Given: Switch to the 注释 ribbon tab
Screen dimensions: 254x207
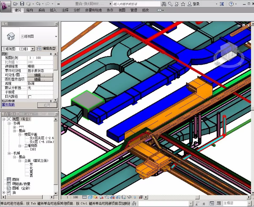Looking at the screenshot, I should pyautogui.click(x=65, y=10).
